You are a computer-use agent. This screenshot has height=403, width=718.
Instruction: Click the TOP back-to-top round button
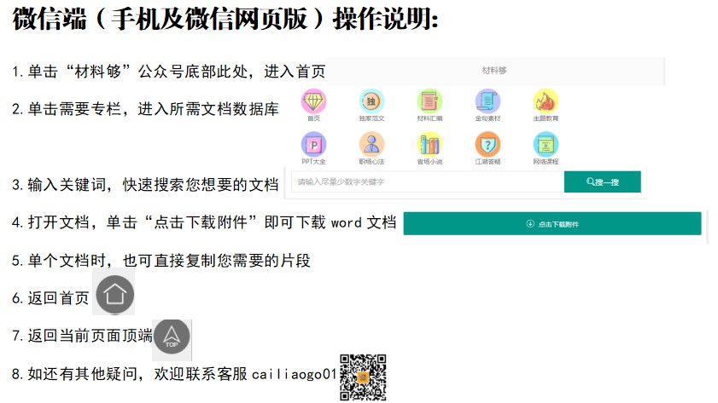172,337
